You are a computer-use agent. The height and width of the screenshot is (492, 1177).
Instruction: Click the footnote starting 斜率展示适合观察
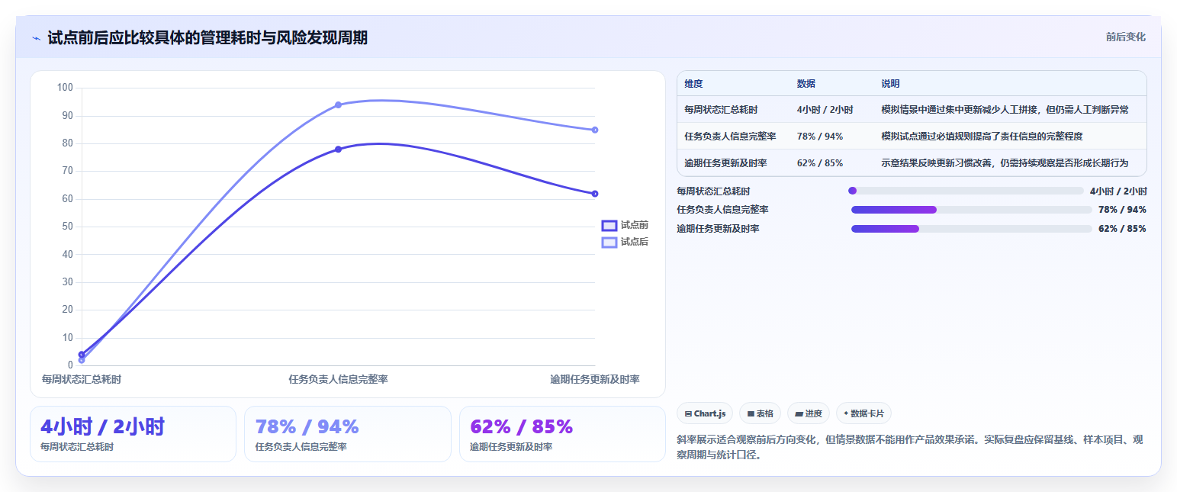pos(911,447)
